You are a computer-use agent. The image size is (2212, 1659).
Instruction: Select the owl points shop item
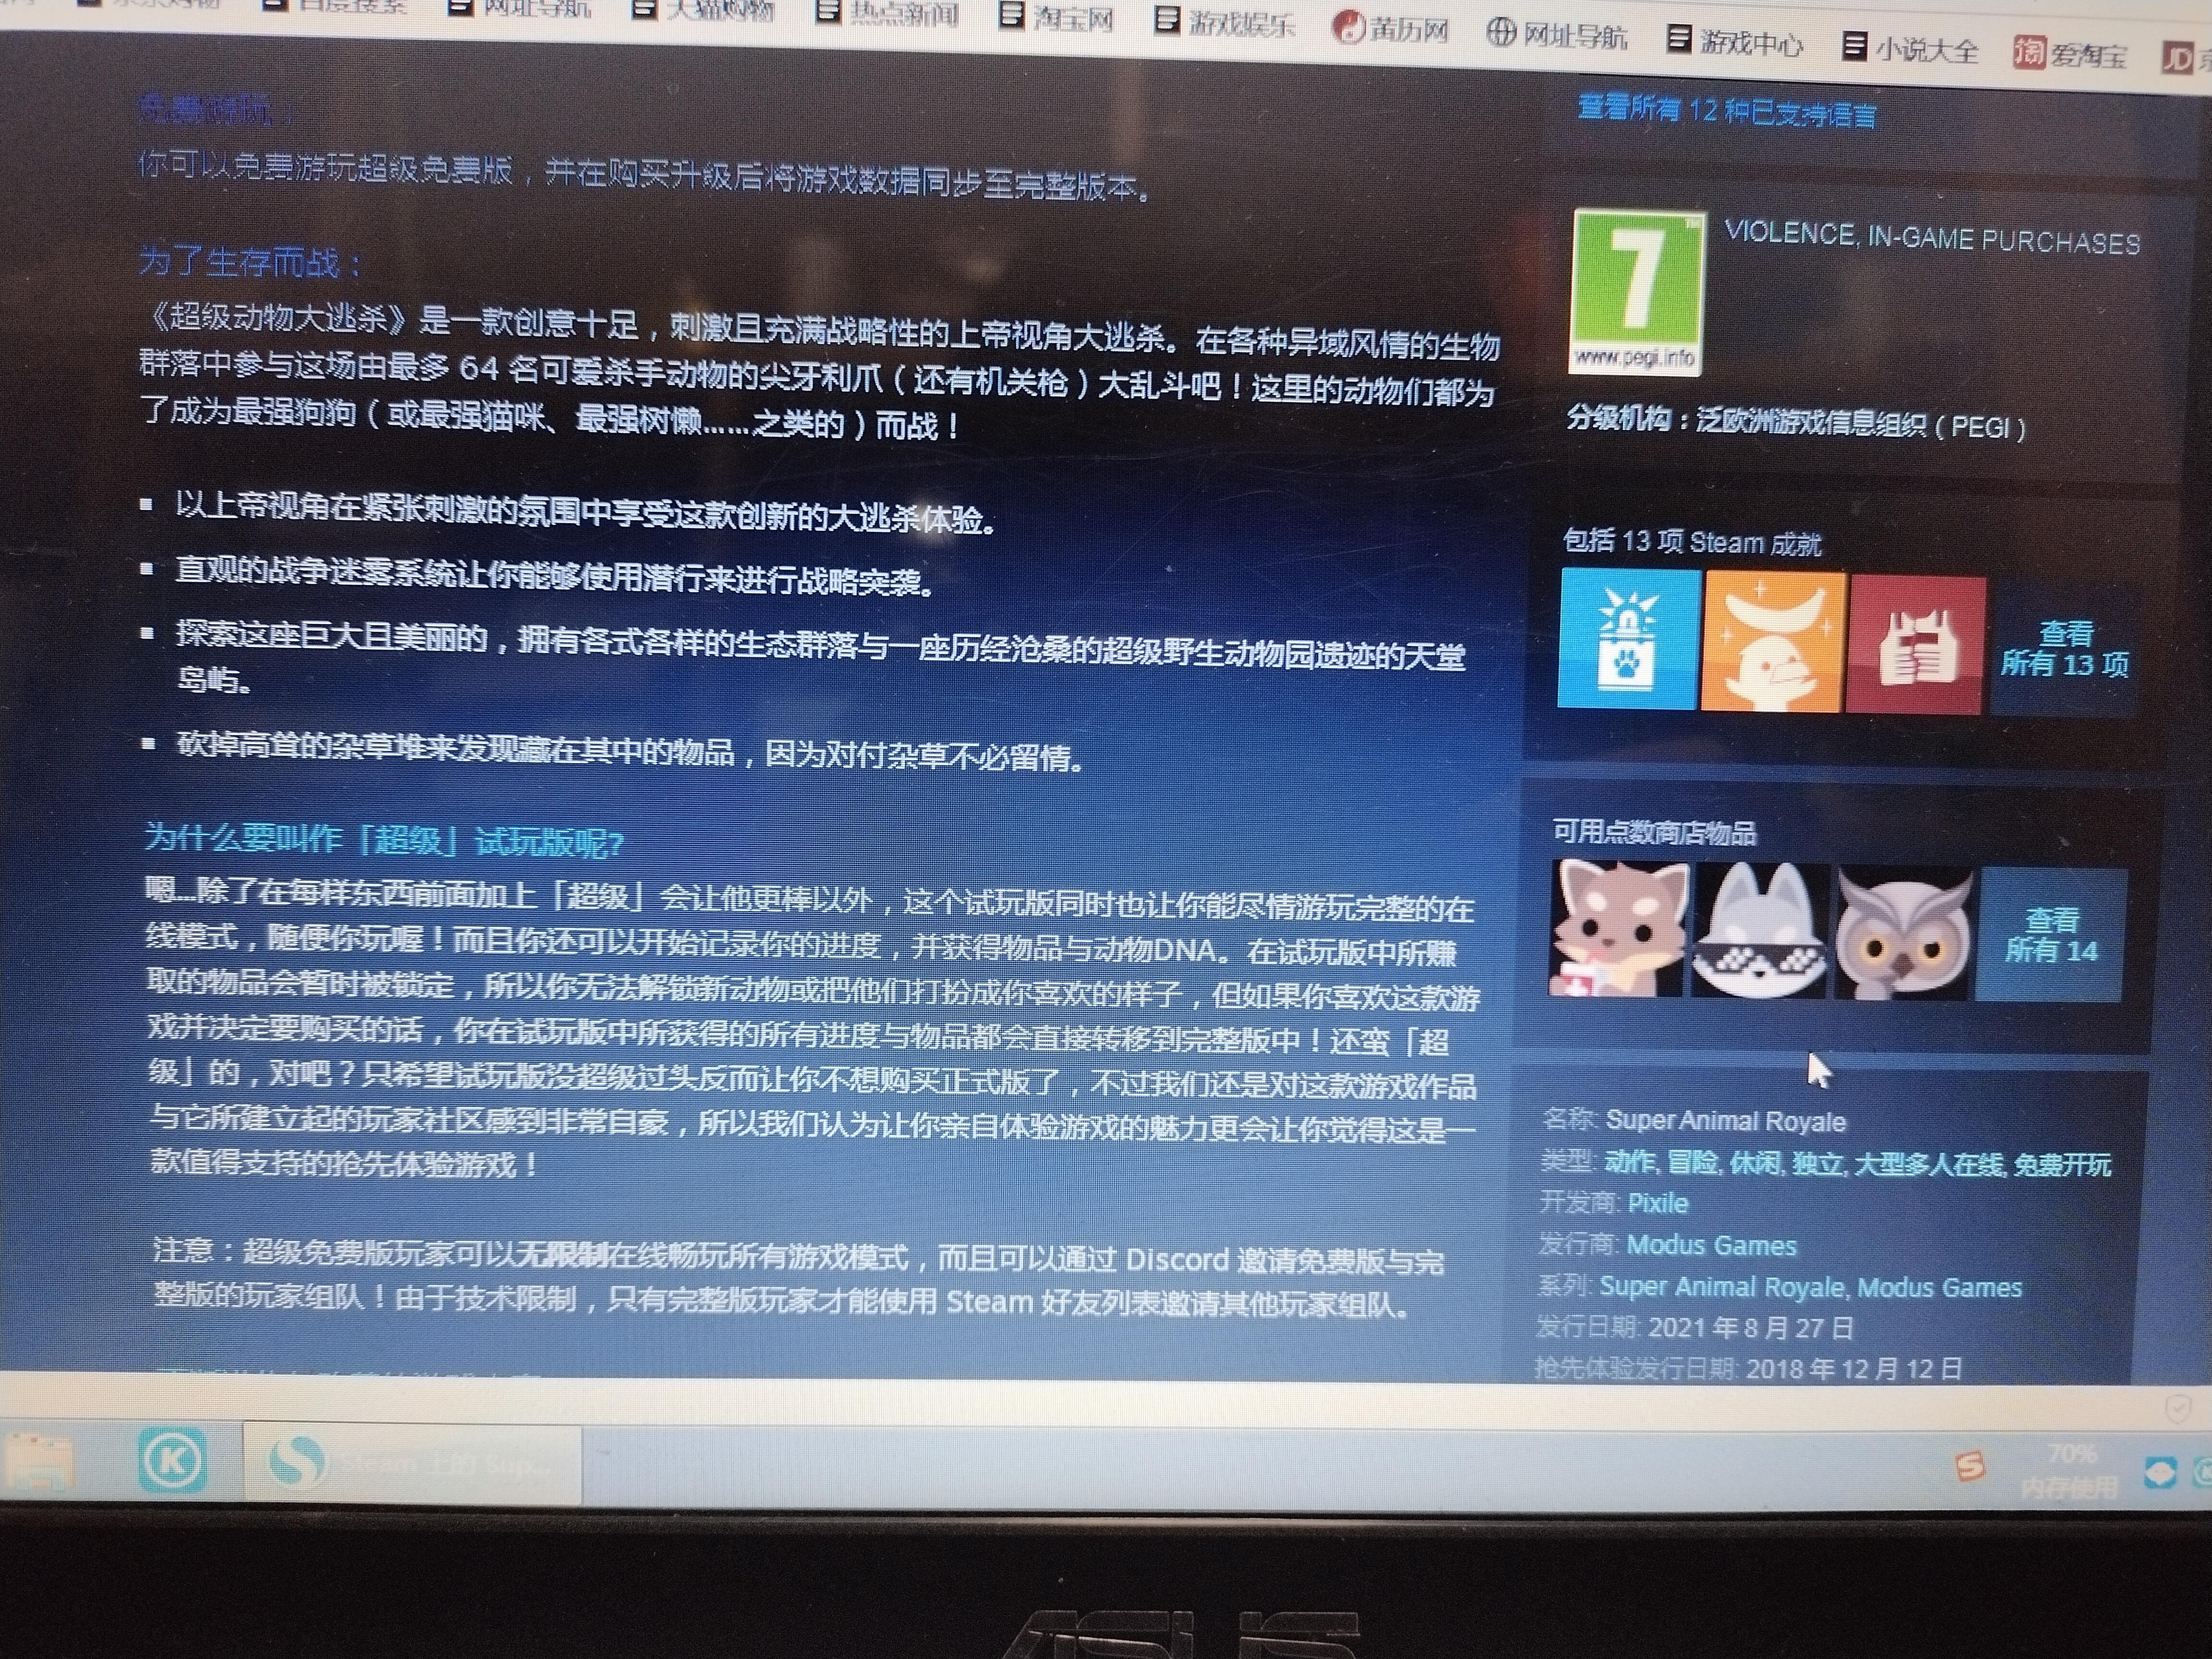point(1902,934)
